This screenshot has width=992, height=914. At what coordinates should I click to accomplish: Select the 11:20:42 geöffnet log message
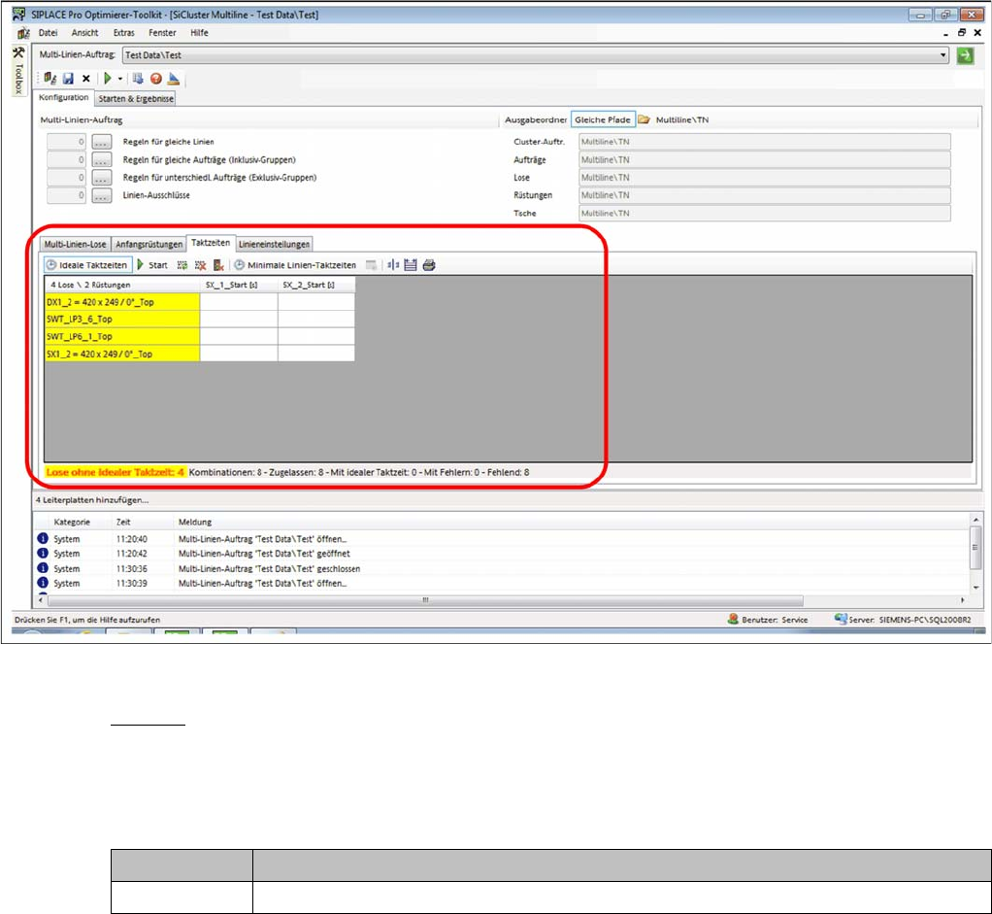[x=503, y=554]
